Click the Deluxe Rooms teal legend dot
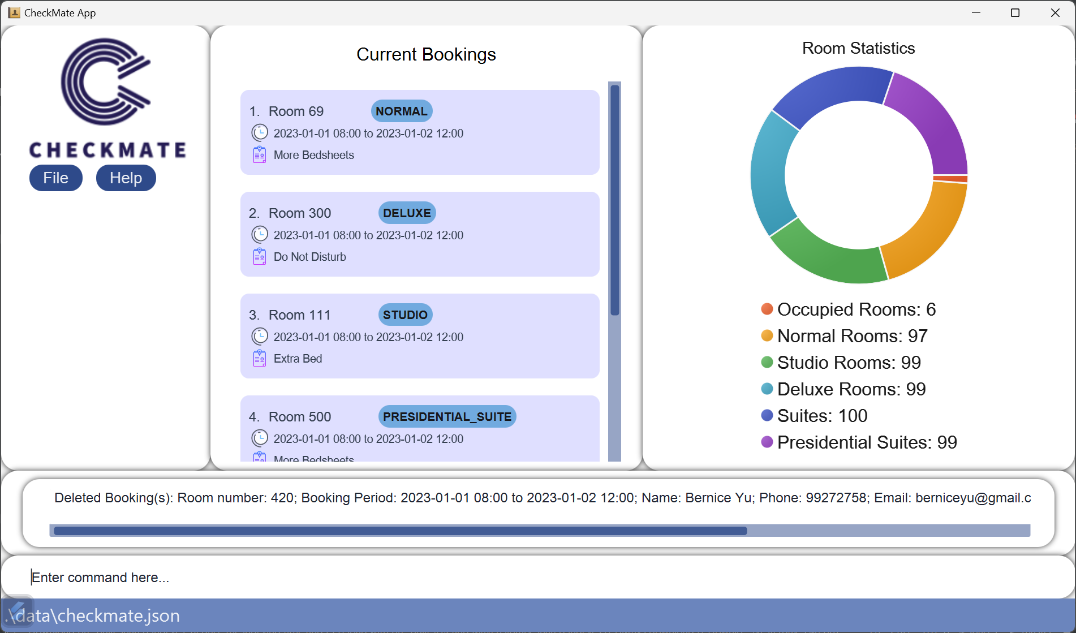 pos(767,389)
